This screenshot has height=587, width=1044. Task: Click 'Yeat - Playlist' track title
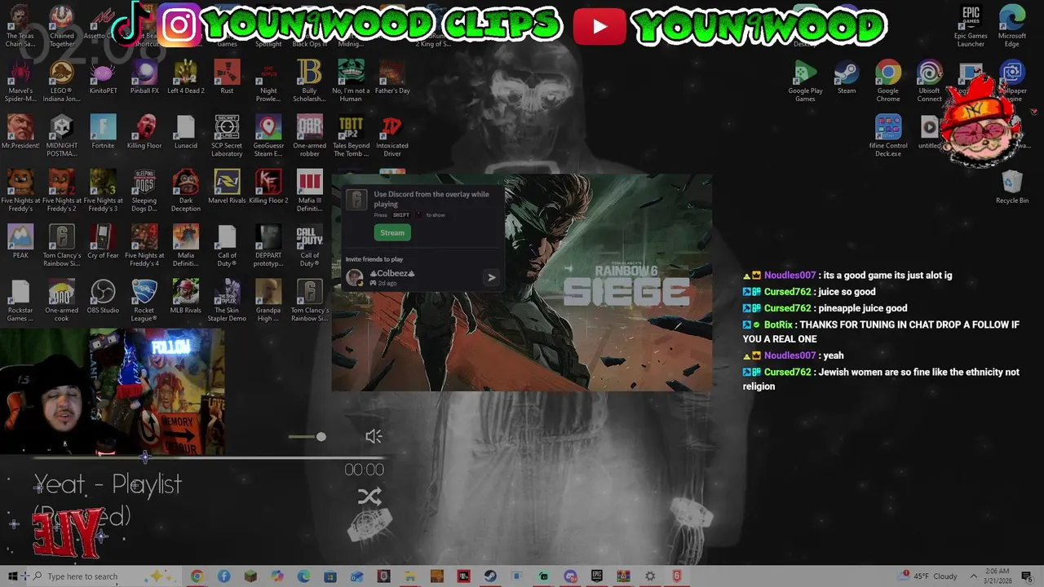pos(108,485)
